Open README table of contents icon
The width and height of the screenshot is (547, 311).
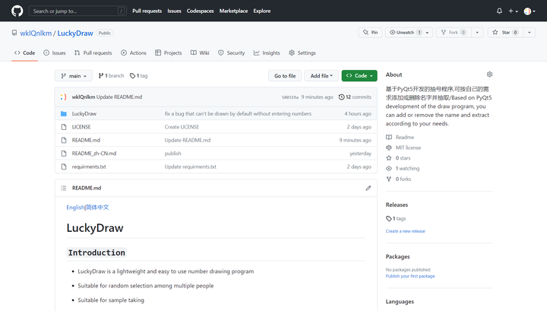pos(64,188)
